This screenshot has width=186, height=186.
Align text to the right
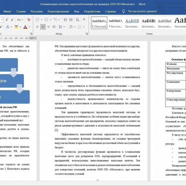coord(48,26)
